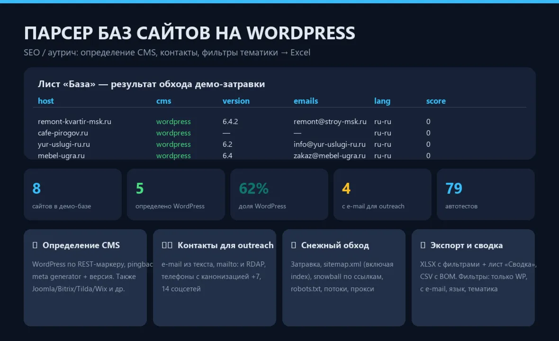Click the description mentioning robots.txt, потоки, прокси

tap(342, 277)
